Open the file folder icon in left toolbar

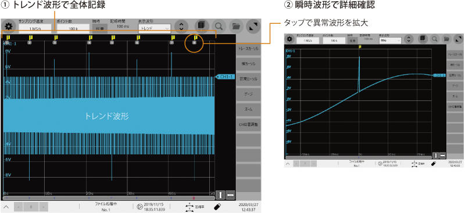[x=236, y=26]
